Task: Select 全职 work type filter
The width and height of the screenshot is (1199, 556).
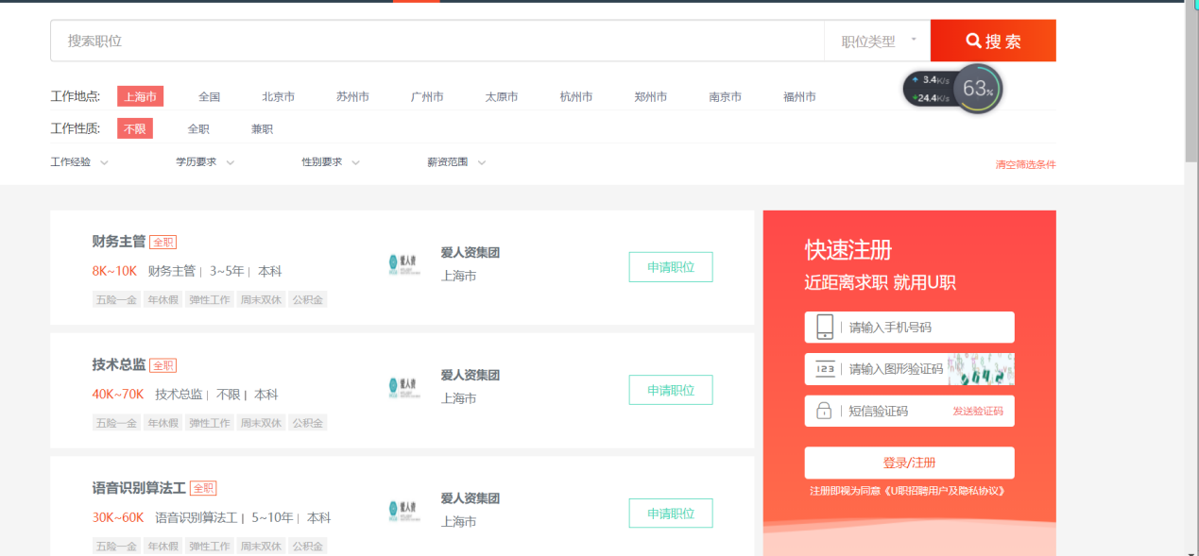Action: [x=198, y=129]
